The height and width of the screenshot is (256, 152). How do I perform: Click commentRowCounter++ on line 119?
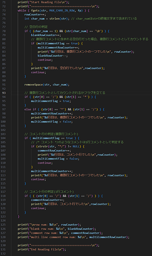click(48, 200)
